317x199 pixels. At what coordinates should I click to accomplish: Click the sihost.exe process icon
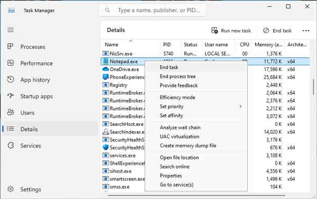[x=106, y=171]
